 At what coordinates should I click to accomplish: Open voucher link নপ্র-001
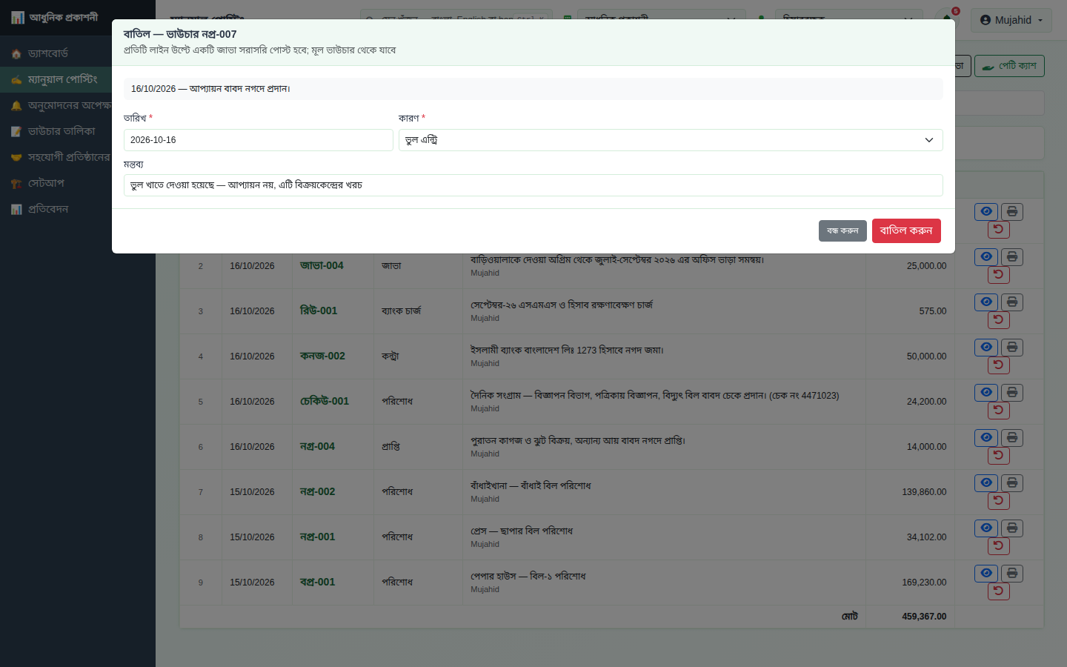point(317,537)
